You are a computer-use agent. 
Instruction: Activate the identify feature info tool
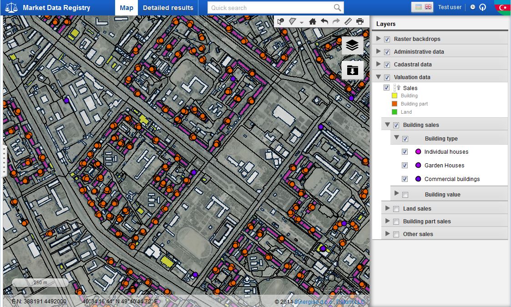[280, 21]
